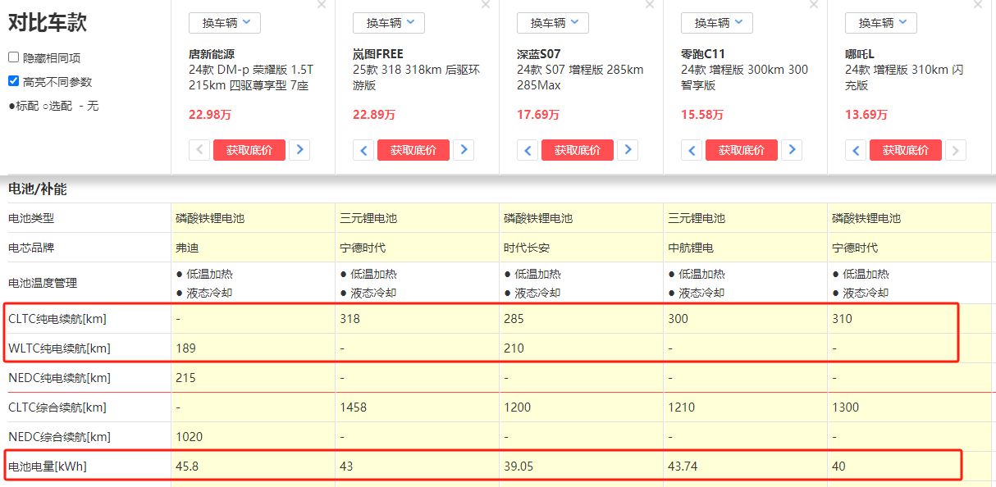Image resolution: width=996 pixels, height=487 pixels.
Task: Click the right arrow beneath 岚图FREE
Action: (x=464, y=150)
